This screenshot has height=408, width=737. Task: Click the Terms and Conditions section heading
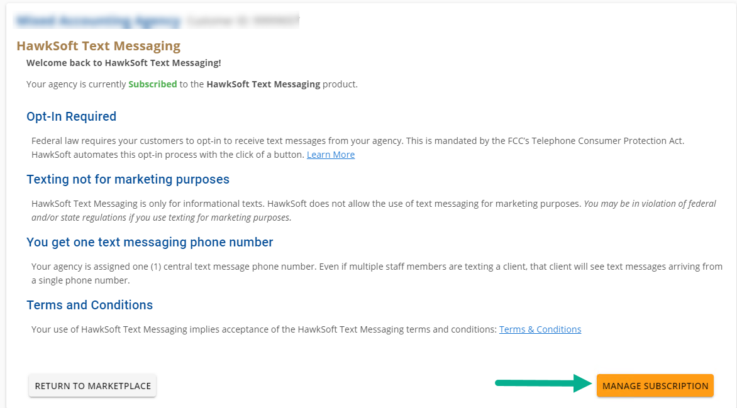point(89,305)
